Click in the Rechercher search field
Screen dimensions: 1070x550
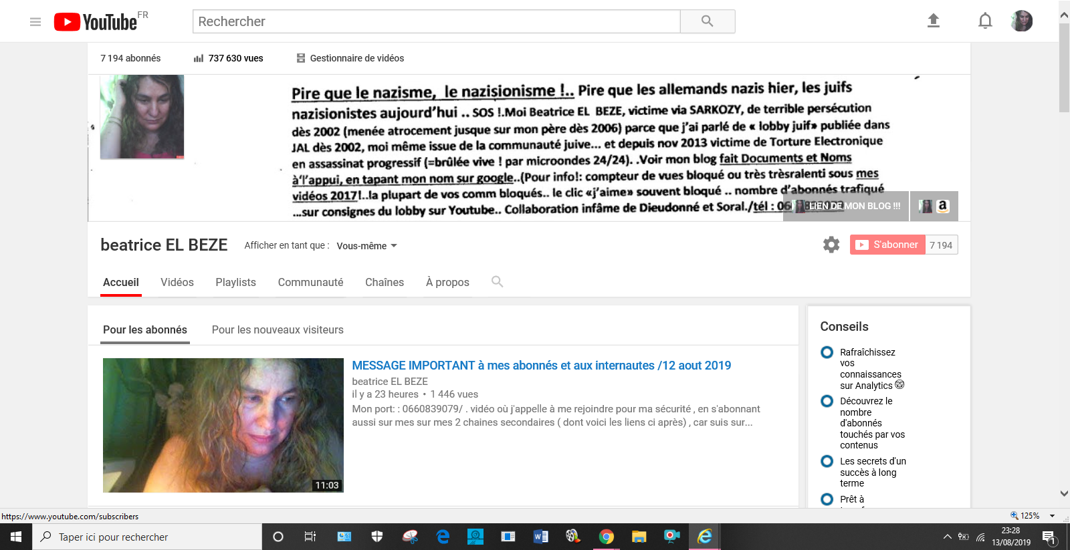[x=437, y=21]
